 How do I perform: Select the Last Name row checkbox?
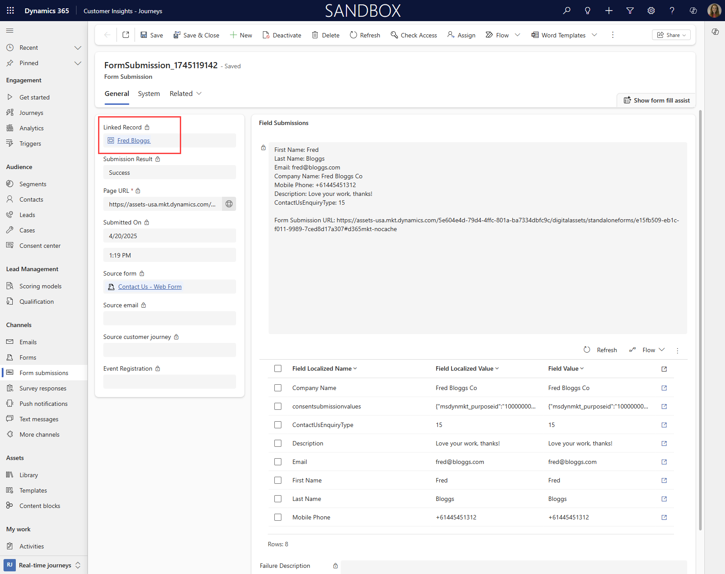click(278, 499)
